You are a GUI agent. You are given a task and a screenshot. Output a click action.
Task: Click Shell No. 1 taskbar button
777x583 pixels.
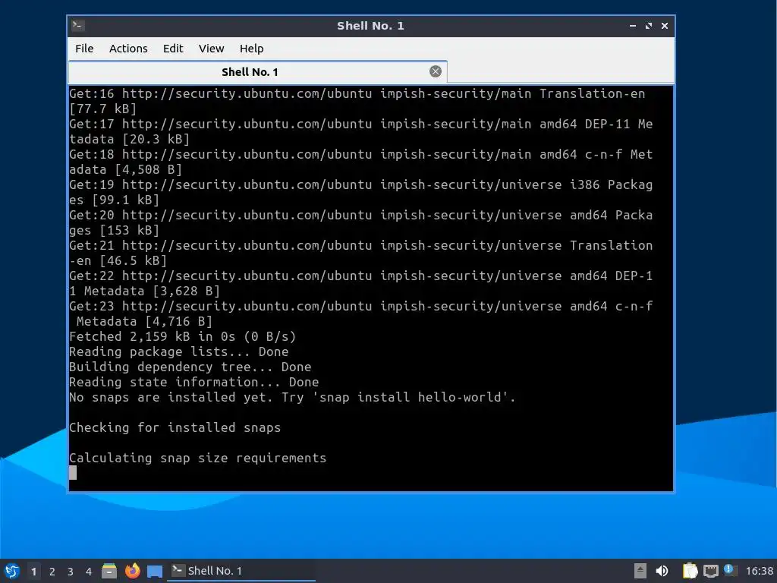click(241, 571)
